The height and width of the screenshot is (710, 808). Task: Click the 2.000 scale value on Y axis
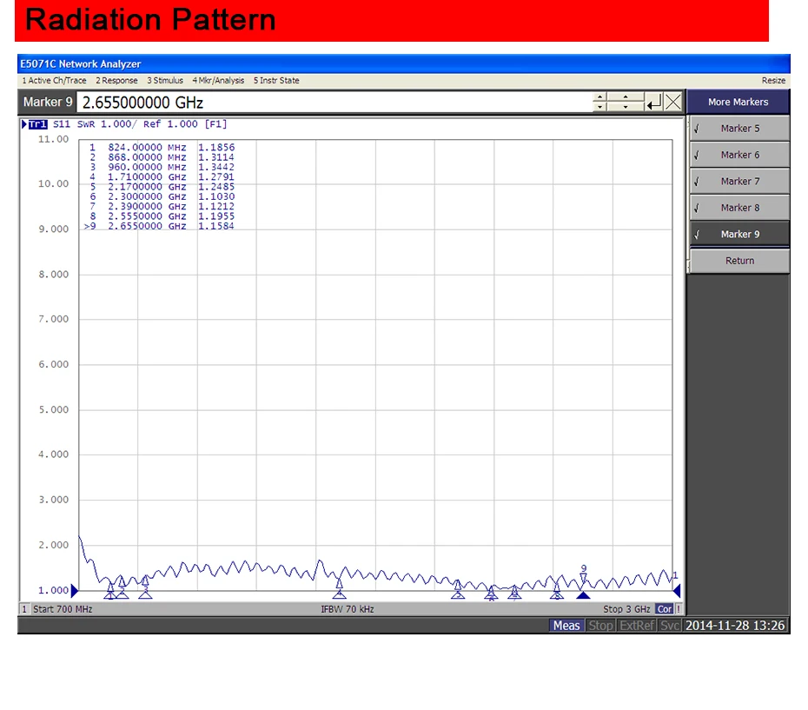tap(53, 545)
